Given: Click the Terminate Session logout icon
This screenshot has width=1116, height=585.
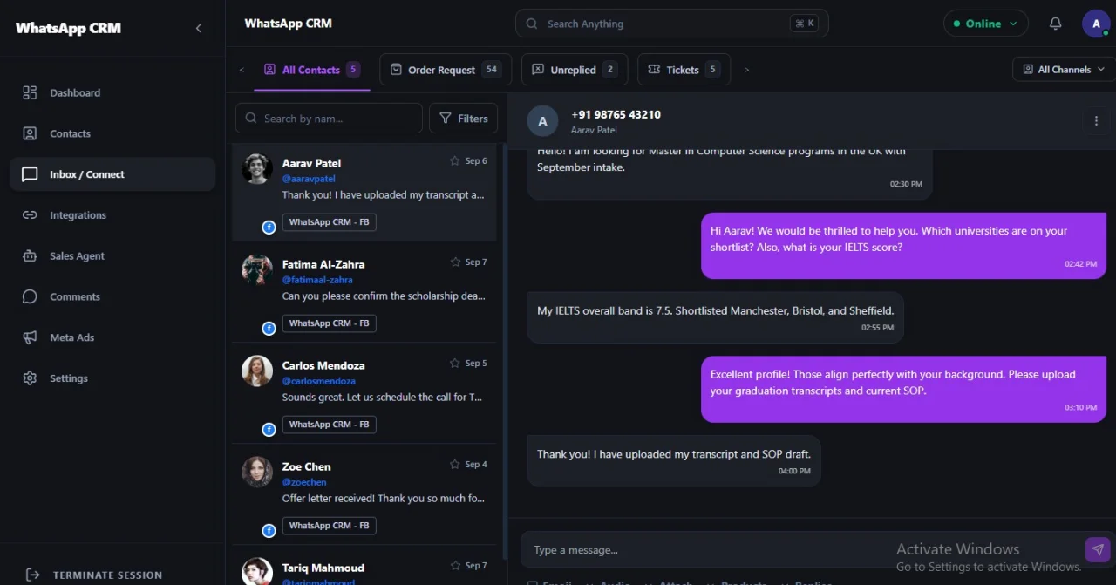Looking at the screenshot, I should [33, 575].
